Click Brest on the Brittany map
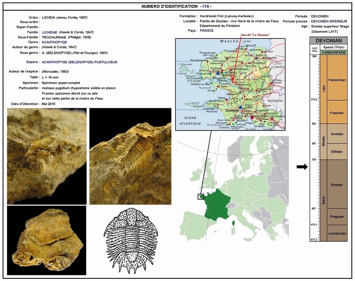The image size is (355, 281). (216, 71)
